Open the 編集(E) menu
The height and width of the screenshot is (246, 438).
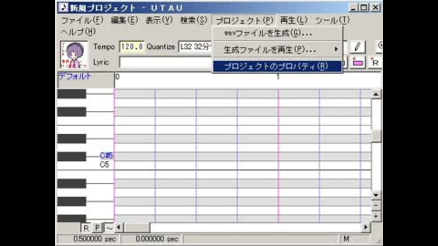point(124,20)
